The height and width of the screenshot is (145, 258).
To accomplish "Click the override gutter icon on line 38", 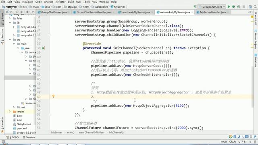I will [43, 48].
